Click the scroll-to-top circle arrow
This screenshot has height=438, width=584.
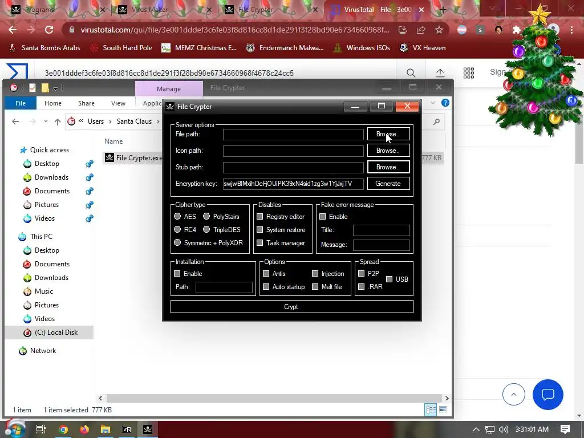click(514, 395)
